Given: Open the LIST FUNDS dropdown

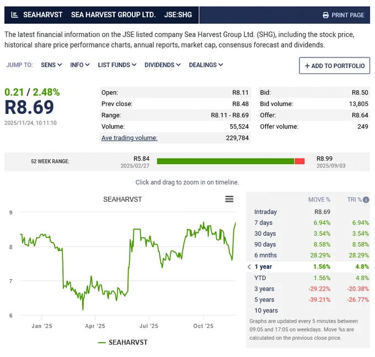Looking at the screenshot, I should [x=117, y=65].
